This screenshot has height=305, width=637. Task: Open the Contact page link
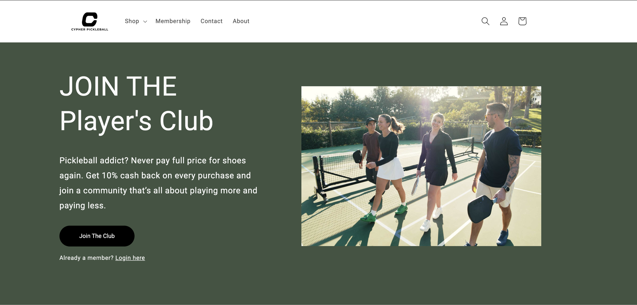click(x=211, y=21)
